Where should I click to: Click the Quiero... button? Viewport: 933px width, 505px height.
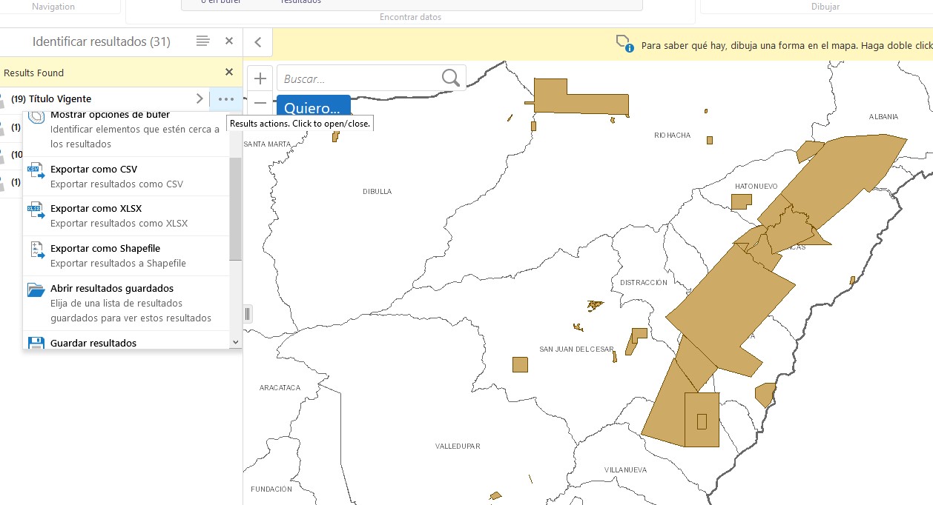tap(312, 106)
